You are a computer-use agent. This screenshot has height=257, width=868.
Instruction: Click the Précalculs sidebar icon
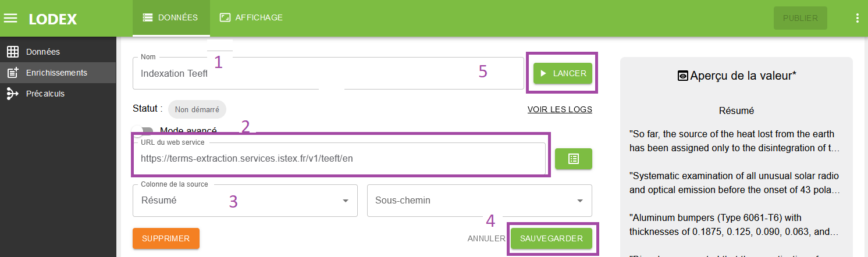[12, 94]
